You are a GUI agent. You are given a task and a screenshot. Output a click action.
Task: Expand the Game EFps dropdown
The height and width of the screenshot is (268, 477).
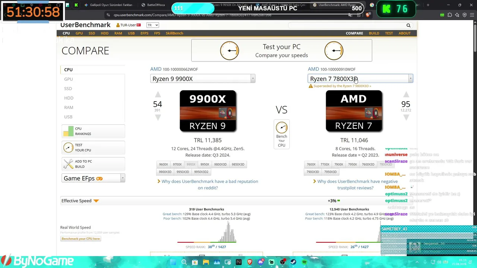[93, 178]
